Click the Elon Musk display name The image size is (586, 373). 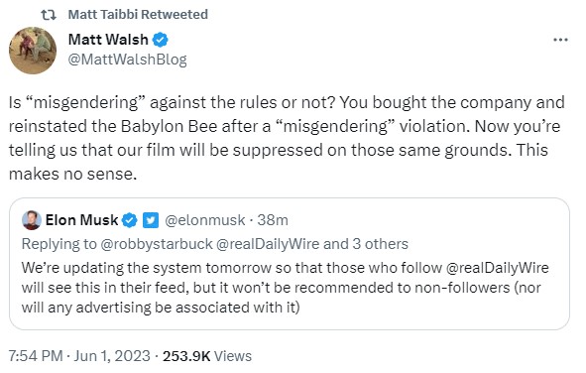point(82,220)
